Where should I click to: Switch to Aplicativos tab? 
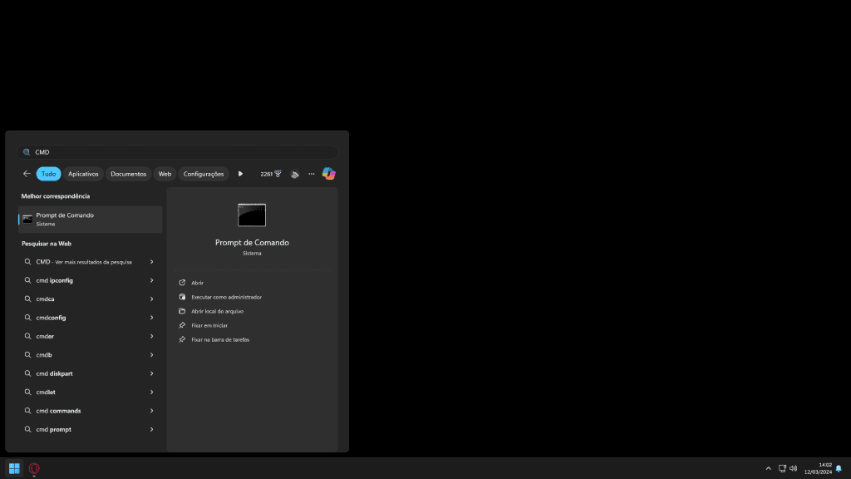(x=83, y=174)
